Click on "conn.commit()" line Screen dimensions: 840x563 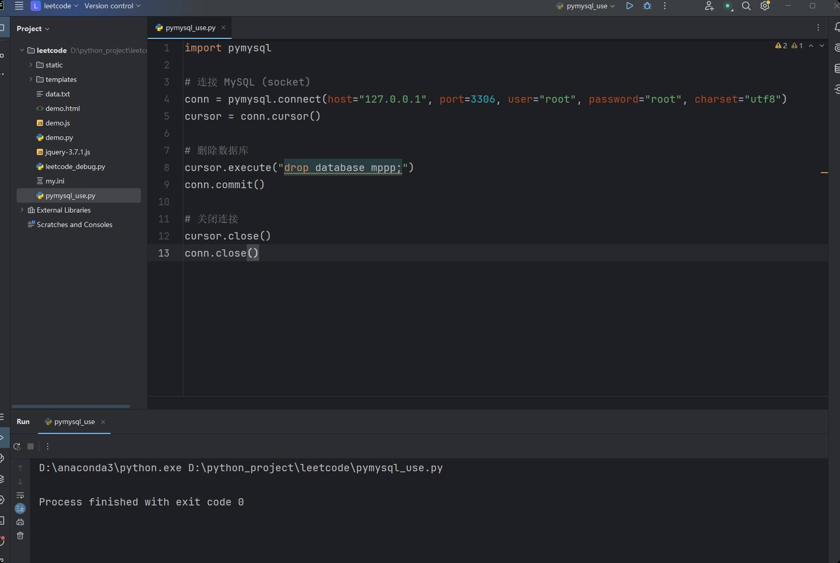[x=224, y=185]
